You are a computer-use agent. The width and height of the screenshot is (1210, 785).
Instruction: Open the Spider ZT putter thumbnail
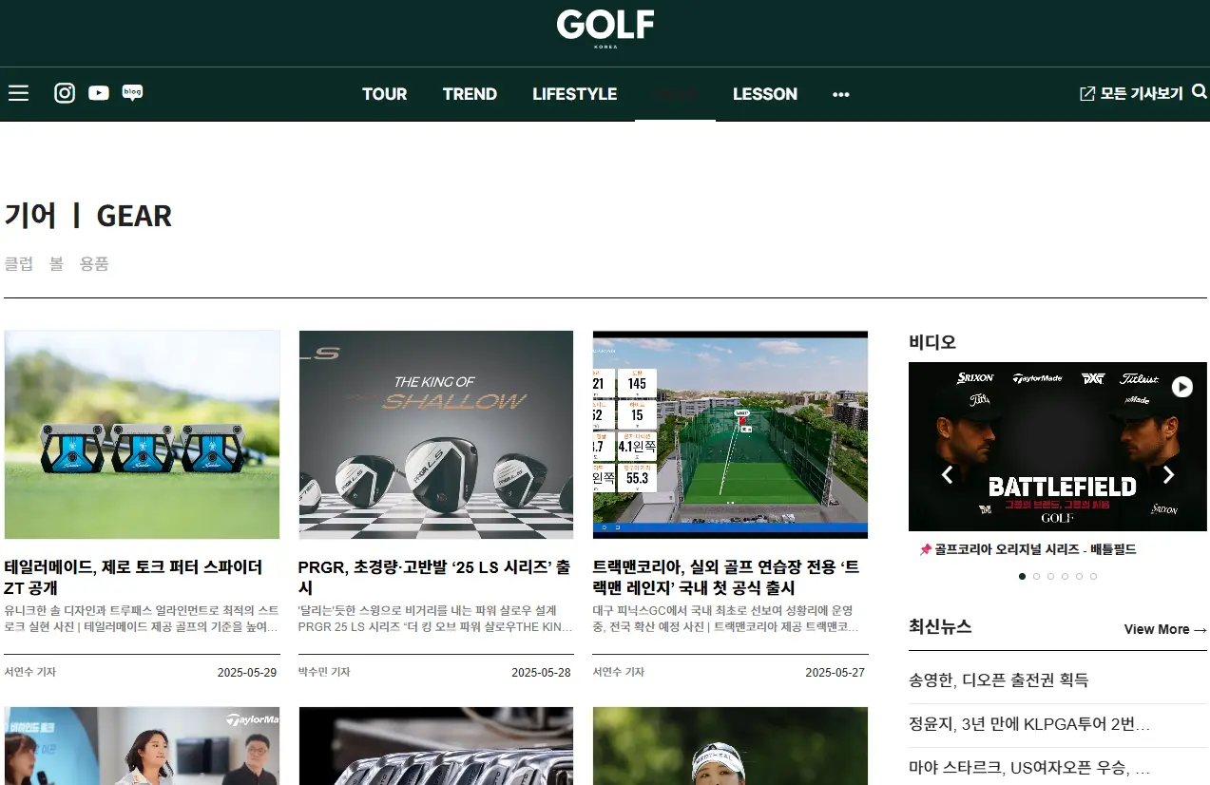pyautogui.click(x=142, y=434)
